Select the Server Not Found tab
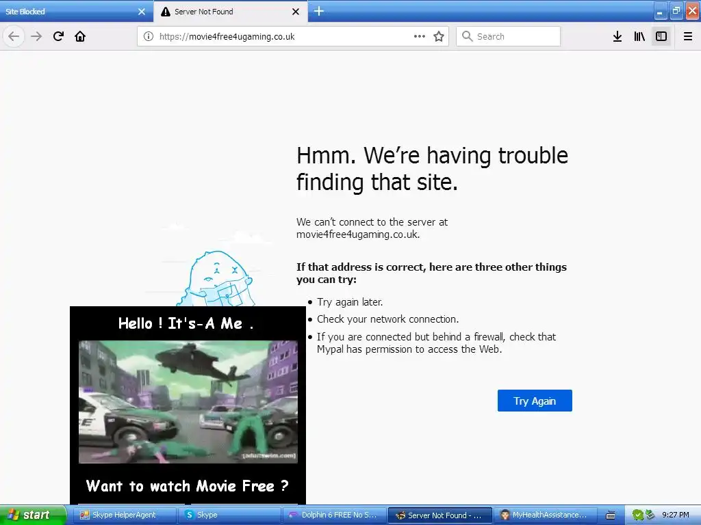This screenshot has width=701, height=525. tap(231, 12)
